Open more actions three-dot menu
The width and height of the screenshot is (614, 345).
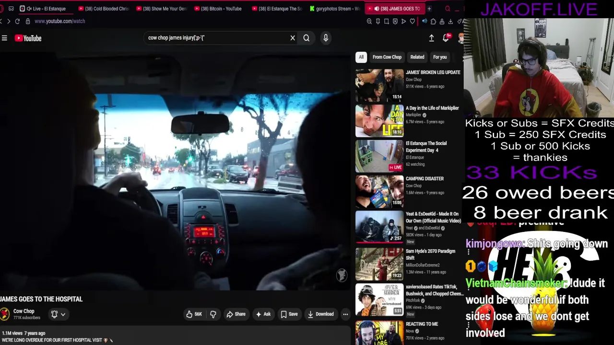[345, 314]
